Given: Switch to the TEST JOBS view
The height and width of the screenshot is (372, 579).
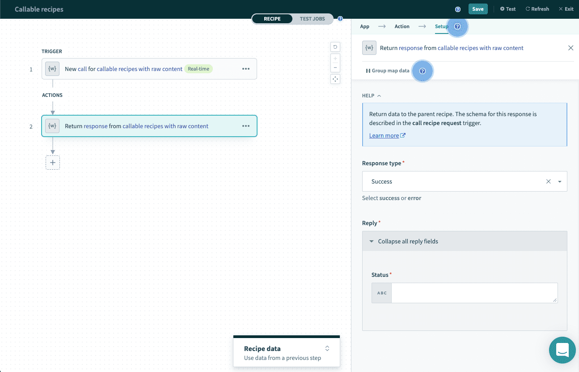Looking at the screenshot, I should click(x=312, y=19).
